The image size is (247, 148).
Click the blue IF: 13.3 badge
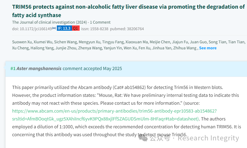pos(64,28)
